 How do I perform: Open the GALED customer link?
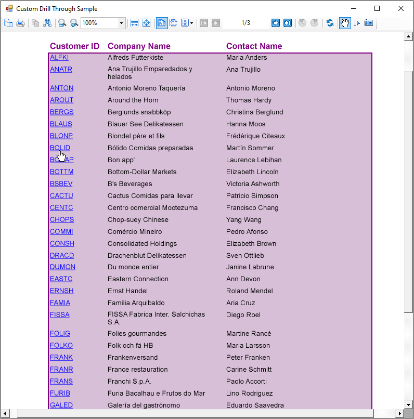pyautogui.click(x=61, y=405)
